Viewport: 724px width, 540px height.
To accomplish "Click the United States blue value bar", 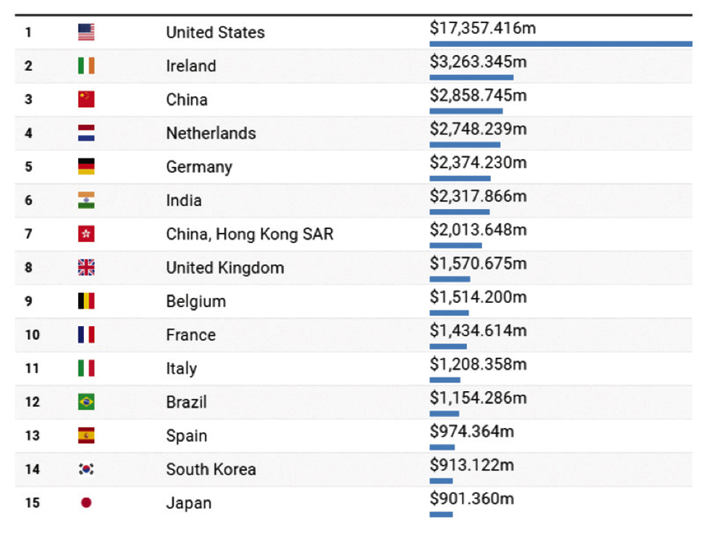I will tap(560, 44).
